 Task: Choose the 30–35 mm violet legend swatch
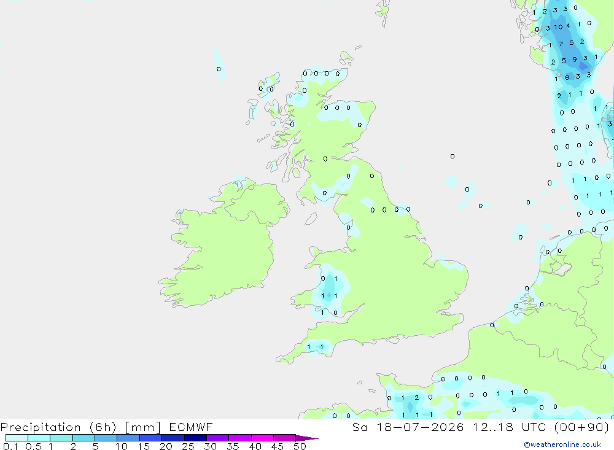point(217,438)
